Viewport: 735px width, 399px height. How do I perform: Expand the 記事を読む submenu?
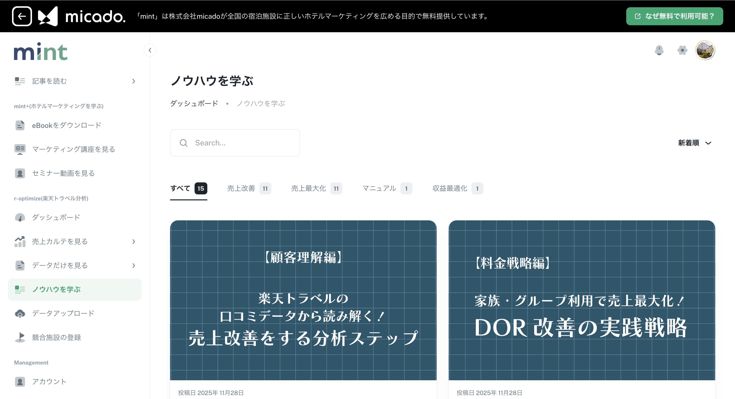(134, 81)
